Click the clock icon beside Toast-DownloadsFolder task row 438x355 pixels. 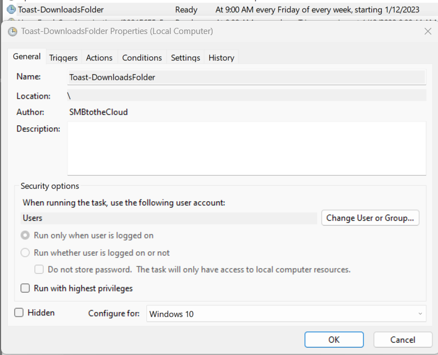tap(11, 9)
